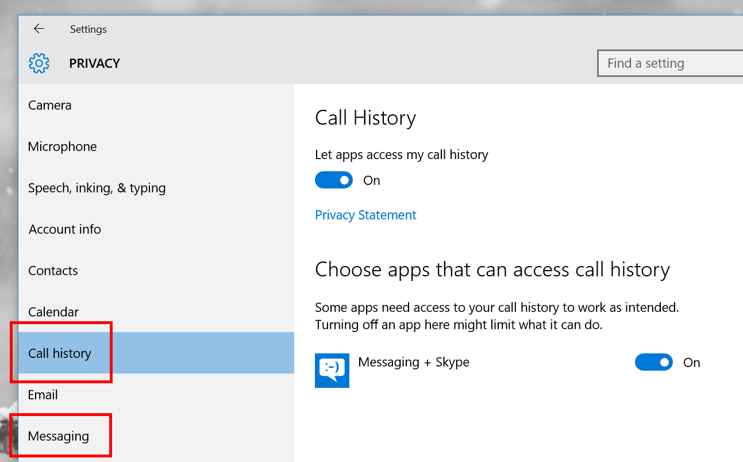Viewport: 743px width, 462px height.
Task: Click the On label beside Messaging + Skype
Action: click(x=692, y=362)
